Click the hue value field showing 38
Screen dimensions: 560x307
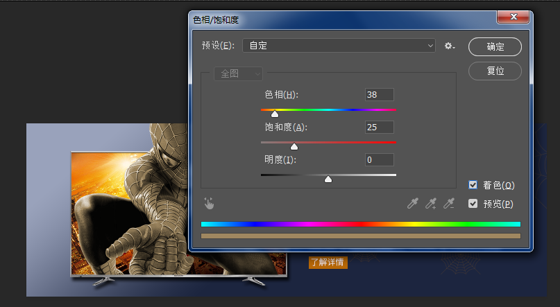pyautogui.click(x=380, y=95)
